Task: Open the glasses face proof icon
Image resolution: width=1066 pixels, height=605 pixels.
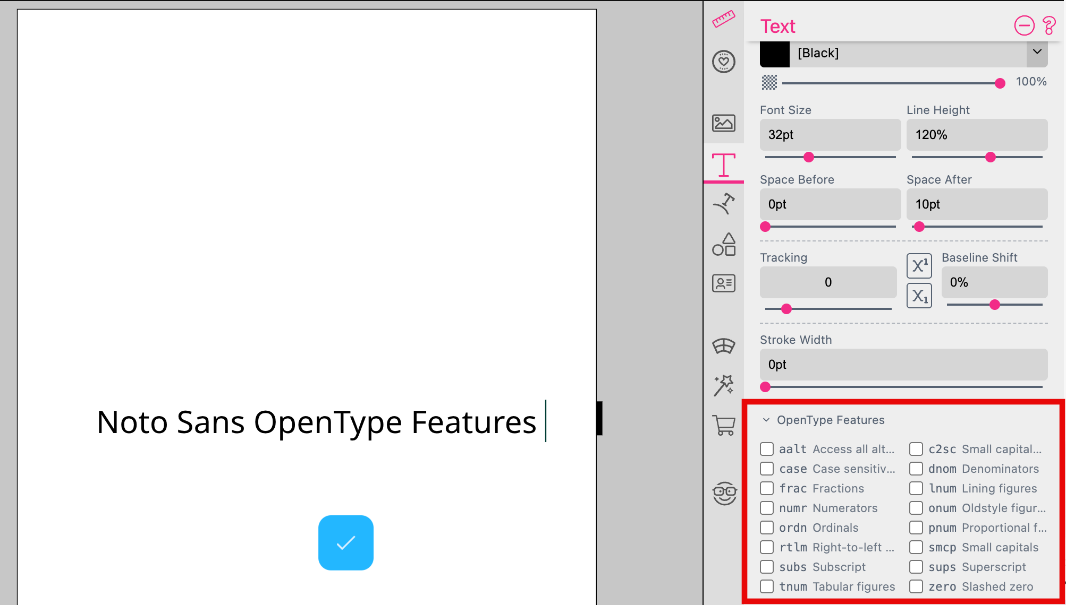Action: click(724, 493)
